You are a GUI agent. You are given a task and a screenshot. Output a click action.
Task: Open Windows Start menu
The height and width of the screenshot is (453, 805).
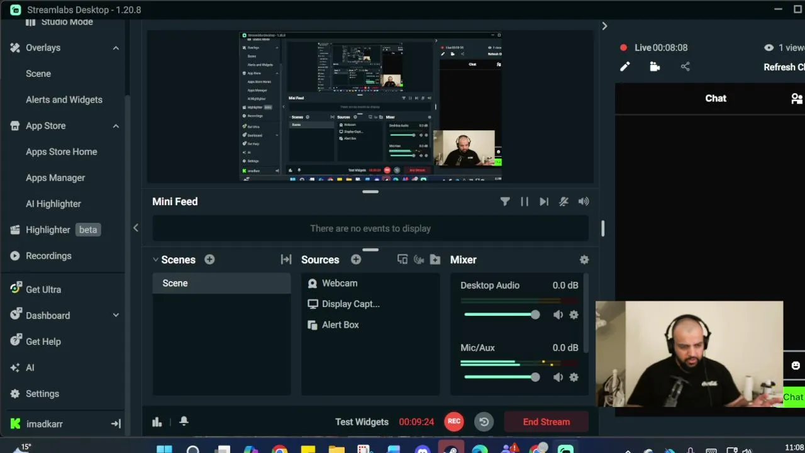click(164, 450)
